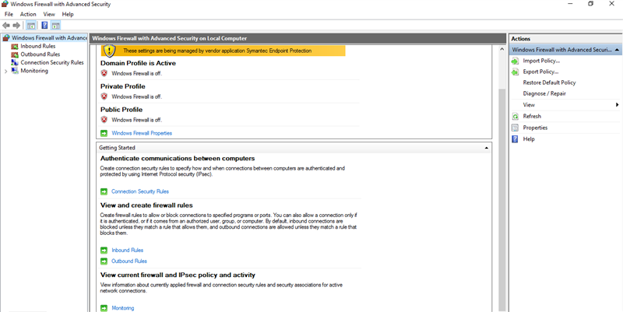
Task: Select Inbound Rules in the left tree
Action: point(37,46)
